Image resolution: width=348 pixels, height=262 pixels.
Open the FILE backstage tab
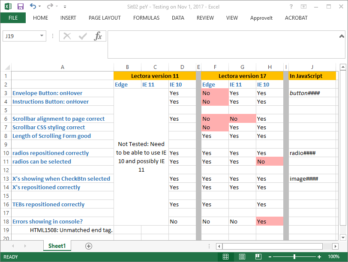[13, 18]
